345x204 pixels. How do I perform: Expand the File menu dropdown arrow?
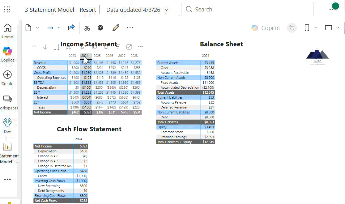click(x=37, y=28)
